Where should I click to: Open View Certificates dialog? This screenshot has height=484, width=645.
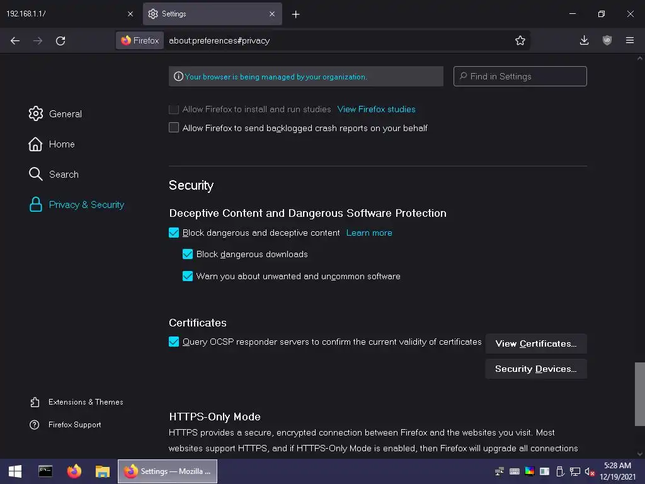click(536, 343)
